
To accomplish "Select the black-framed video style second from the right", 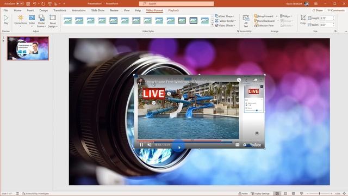I will [194, 21].
